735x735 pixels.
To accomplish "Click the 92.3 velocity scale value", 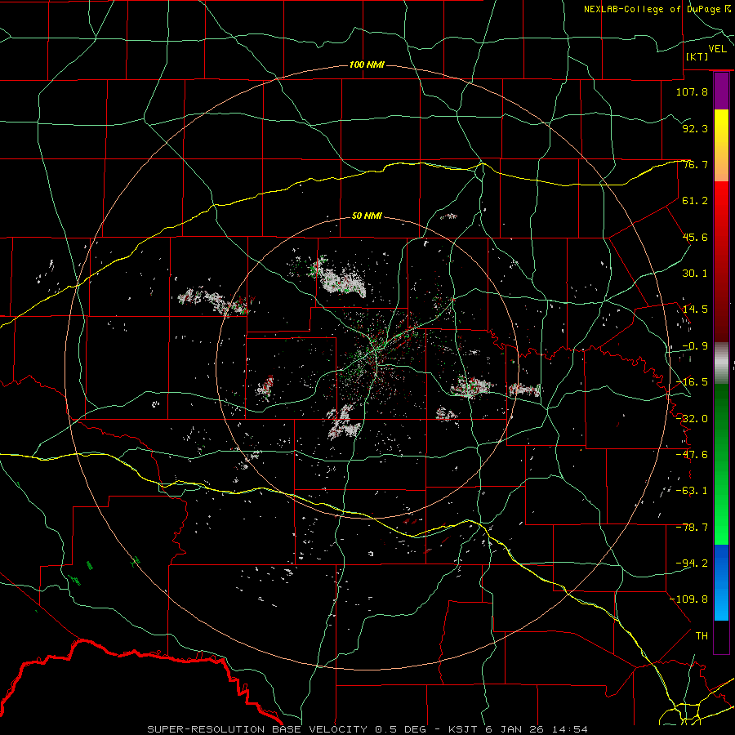I will click(x=695, y=128).
